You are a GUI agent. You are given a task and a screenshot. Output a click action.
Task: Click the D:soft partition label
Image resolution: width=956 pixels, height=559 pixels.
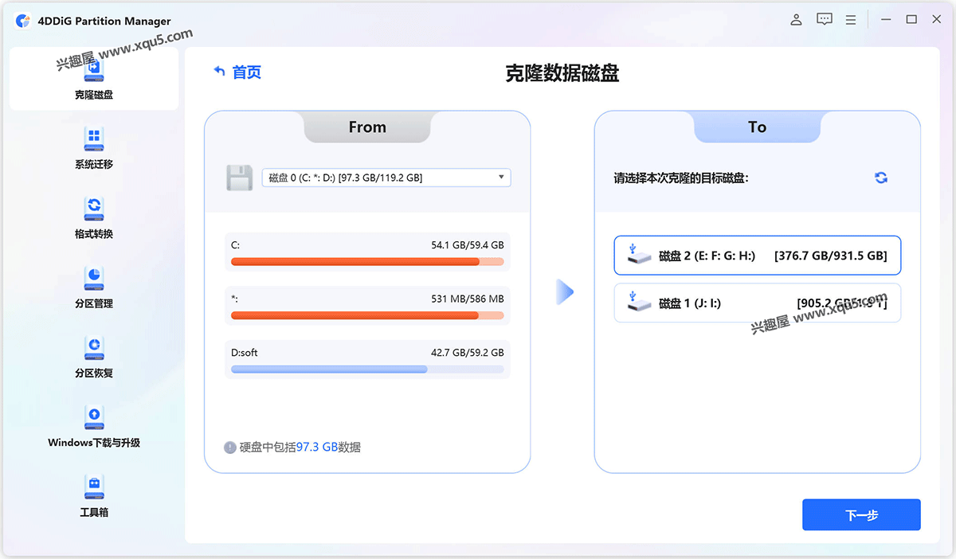pos(245,352)
